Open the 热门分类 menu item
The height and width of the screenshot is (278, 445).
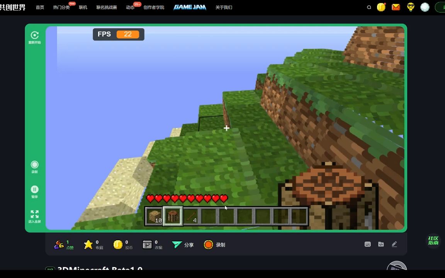(61, 7)
